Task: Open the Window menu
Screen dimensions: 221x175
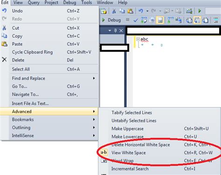Action: tap(105, 2)
